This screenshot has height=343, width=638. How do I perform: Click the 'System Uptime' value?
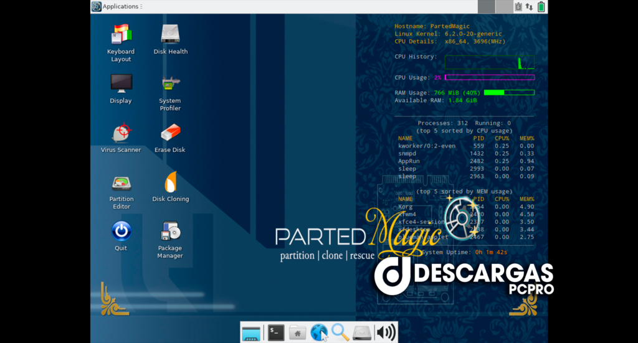[491, 252]
